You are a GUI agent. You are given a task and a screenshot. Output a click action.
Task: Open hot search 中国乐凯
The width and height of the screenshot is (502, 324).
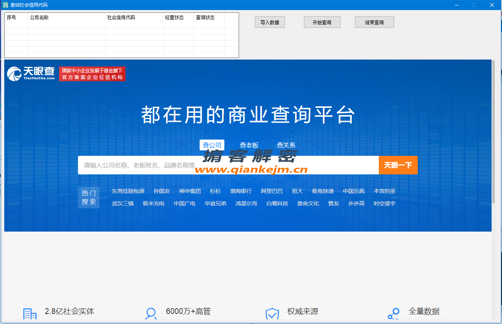point(354,191)
